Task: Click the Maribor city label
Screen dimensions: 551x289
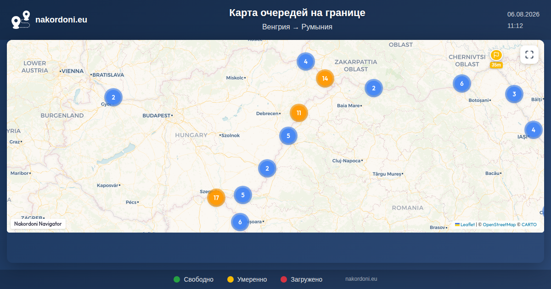Action: pyautogui.click(x=20, y=173)
